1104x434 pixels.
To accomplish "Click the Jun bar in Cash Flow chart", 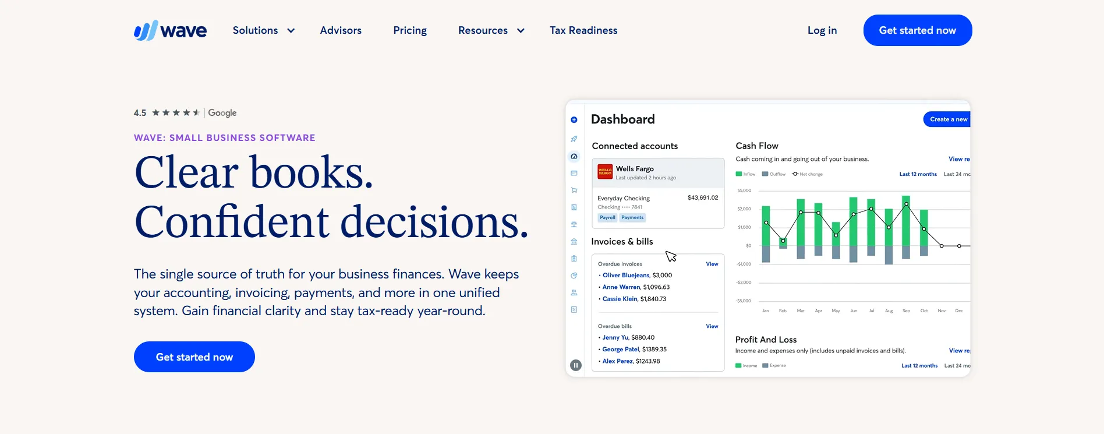I will pos(853,230).
